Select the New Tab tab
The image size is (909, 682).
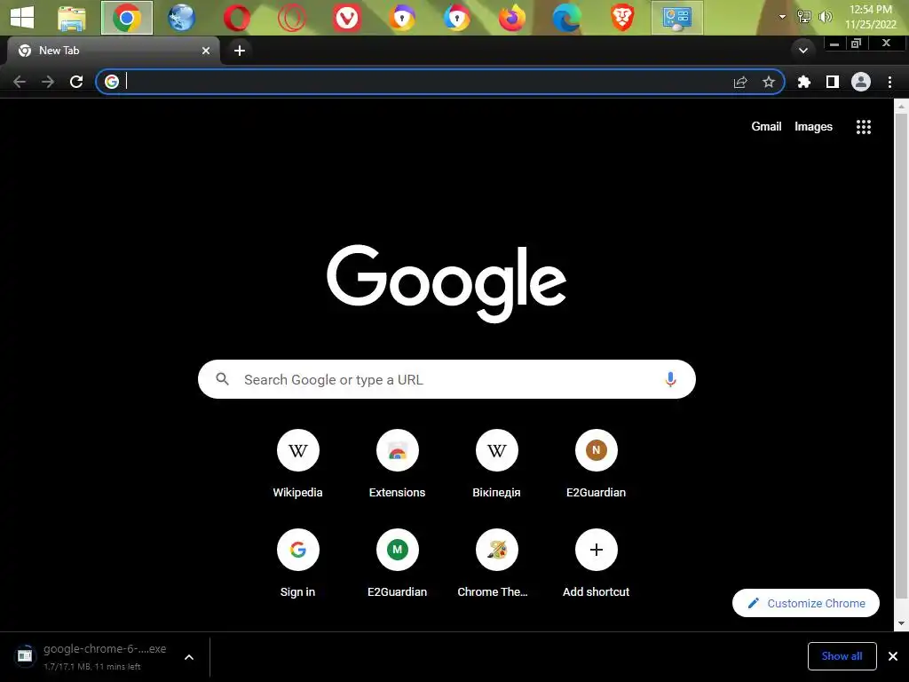coord(113,51)
